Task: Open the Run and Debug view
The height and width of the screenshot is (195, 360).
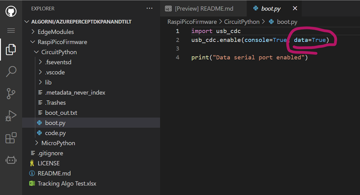Action: click(11, 116)
